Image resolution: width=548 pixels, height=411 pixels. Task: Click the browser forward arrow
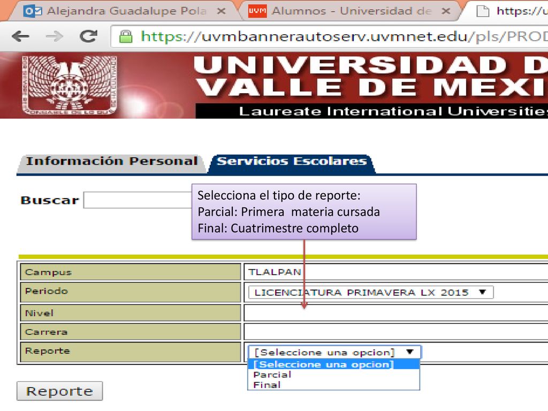pos(55,36)
